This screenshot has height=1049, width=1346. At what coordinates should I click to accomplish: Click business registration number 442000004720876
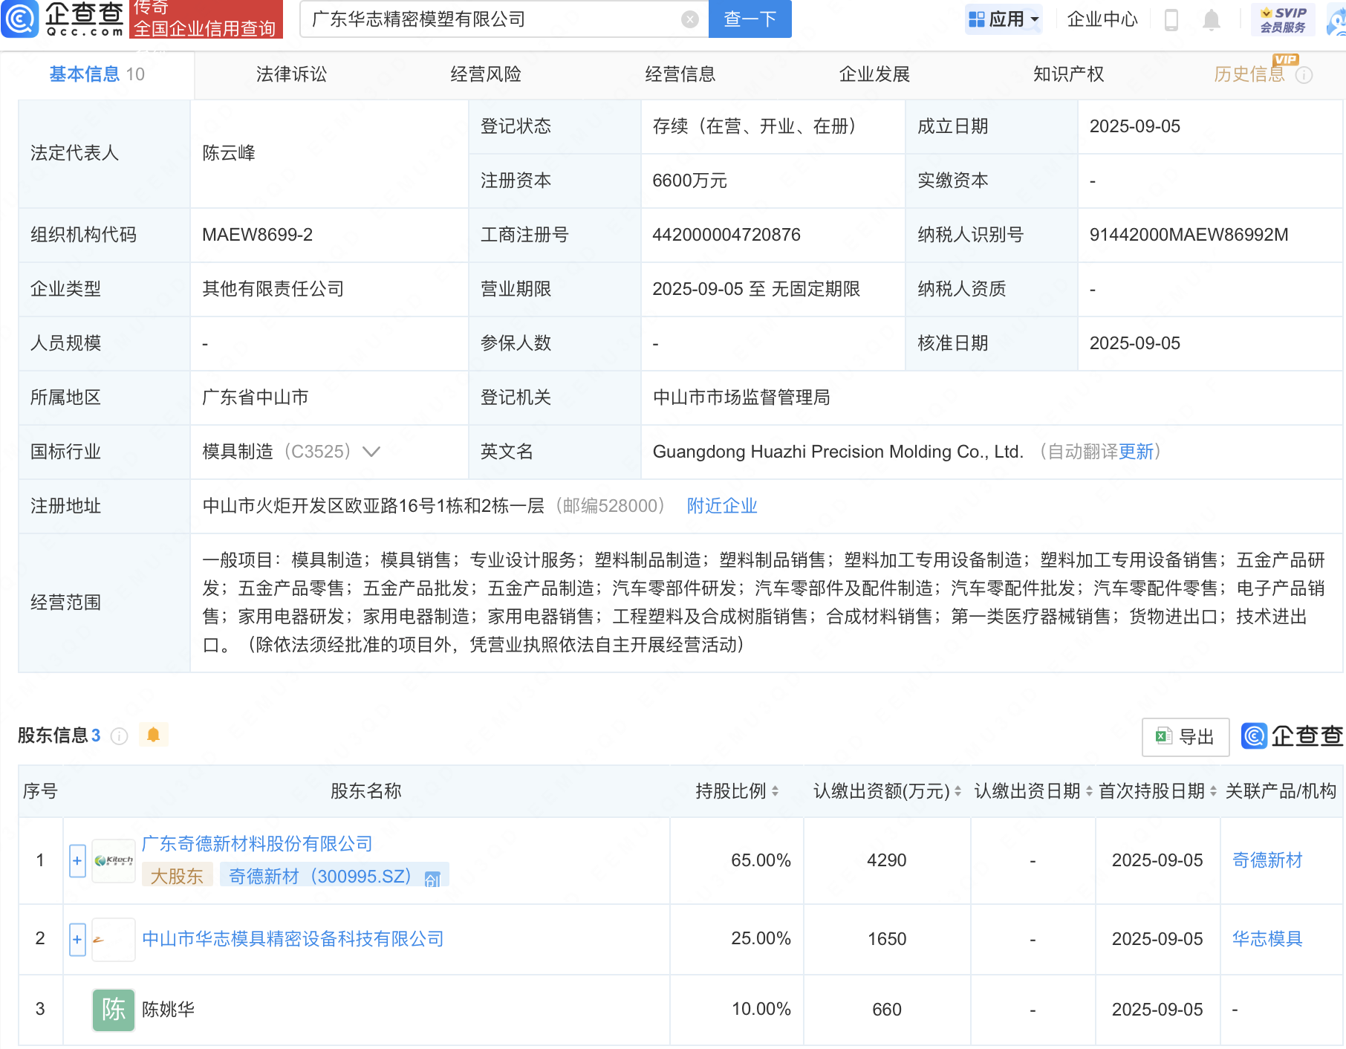coord(726,235)
